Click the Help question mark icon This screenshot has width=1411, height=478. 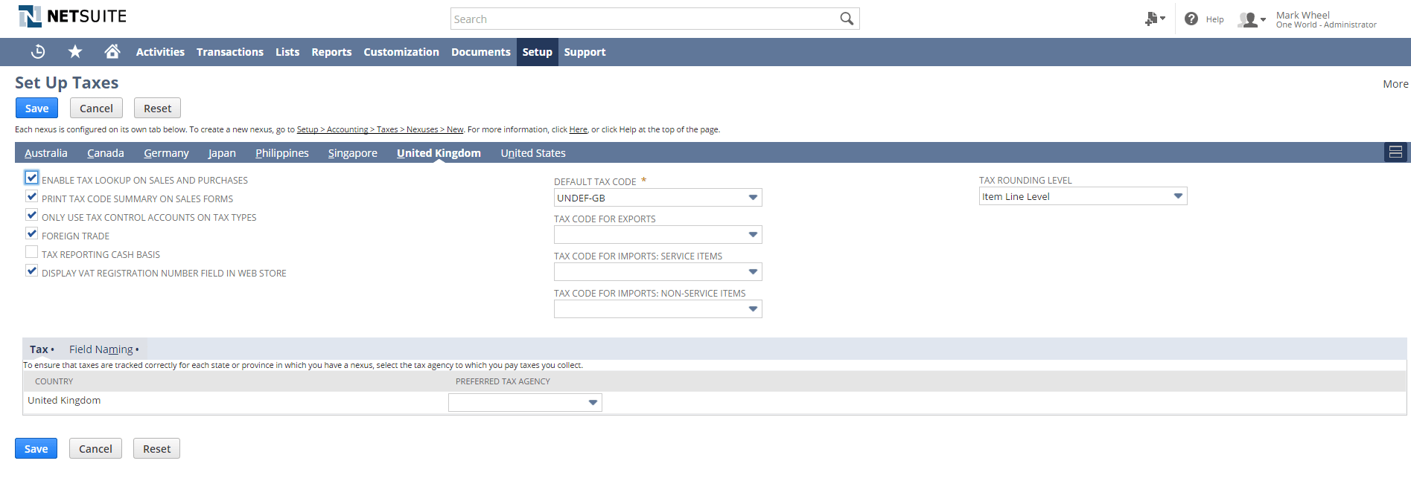(1191, 19)
